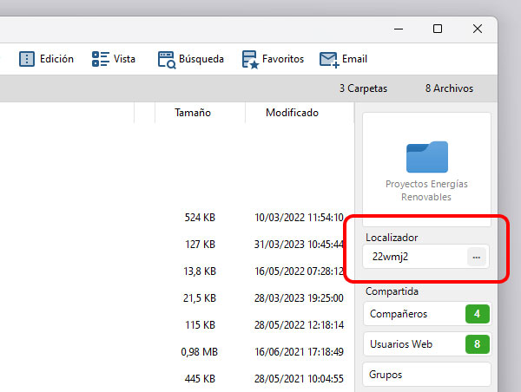This screenshot has width=521, height=392.
Task: Click the Proyectos Energías Renovables folder name
Action: pyautogui.click(x=426, y=191)
